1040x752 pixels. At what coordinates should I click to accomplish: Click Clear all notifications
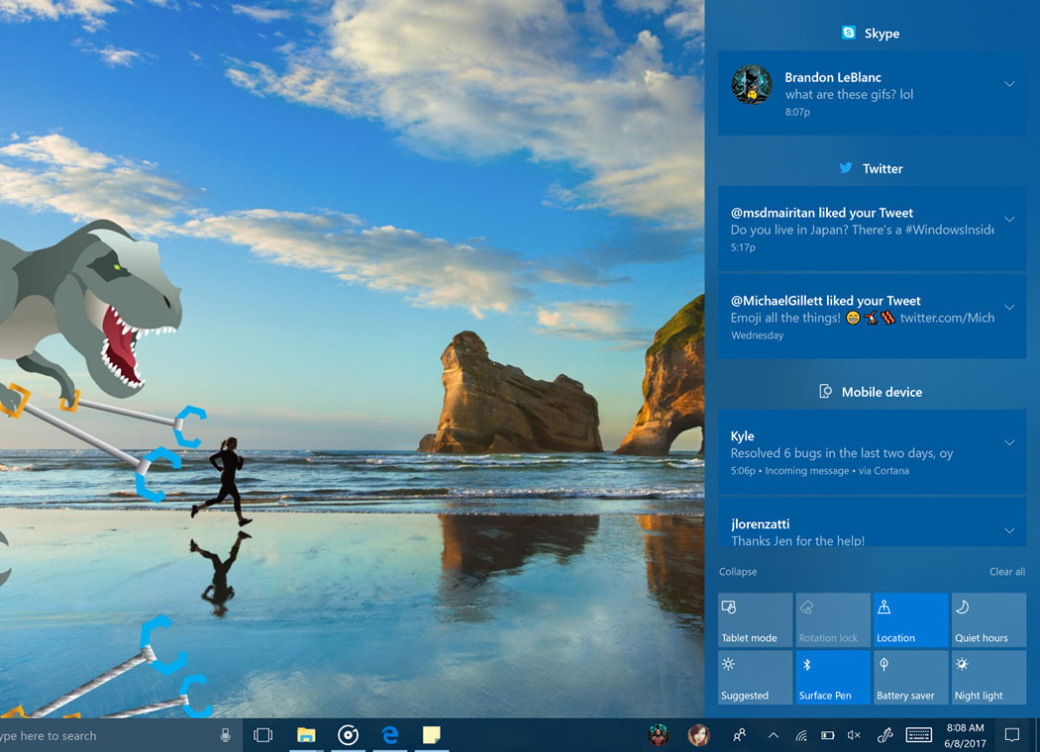(1006, 571)
